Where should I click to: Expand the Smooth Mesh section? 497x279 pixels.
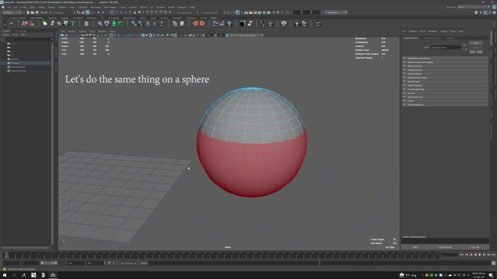click(x=414, y=74)
